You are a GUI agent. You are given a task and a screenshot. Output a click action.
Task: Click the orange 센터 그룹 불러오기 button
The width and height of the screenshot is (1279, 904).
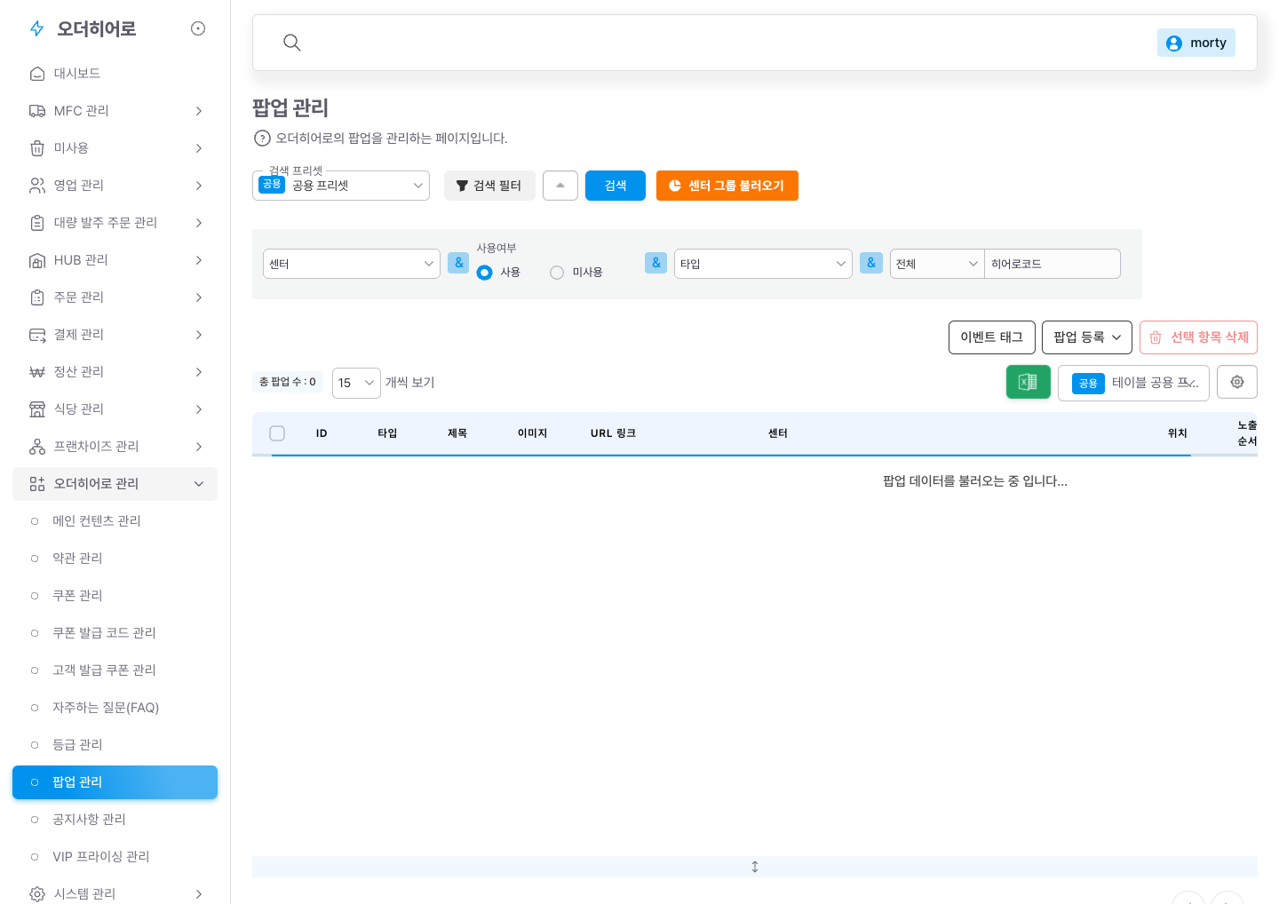tap(727, 186)
